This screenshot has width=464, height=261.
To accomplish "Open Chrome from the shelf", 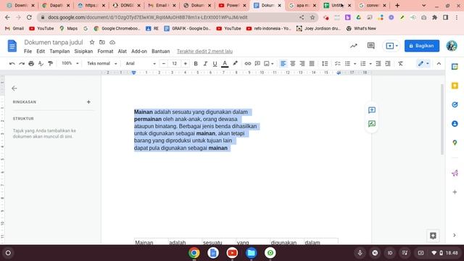I will pos(194,253).
